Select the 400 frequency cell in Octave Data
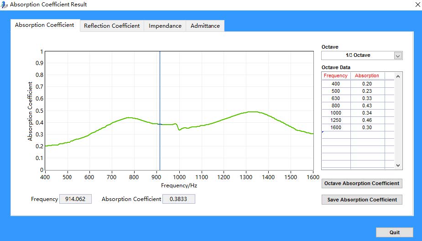The width and height of the screenshot is (422, 241). 336,84
